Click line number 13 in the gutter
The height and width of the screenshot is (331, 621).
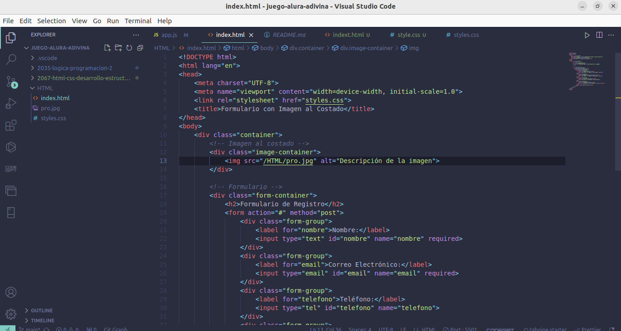coord(163,161)
